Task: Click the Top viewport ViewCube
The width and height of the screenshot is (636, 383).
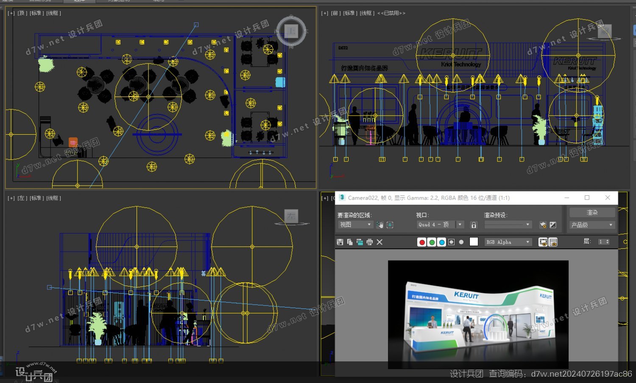Action: (291, 31)
